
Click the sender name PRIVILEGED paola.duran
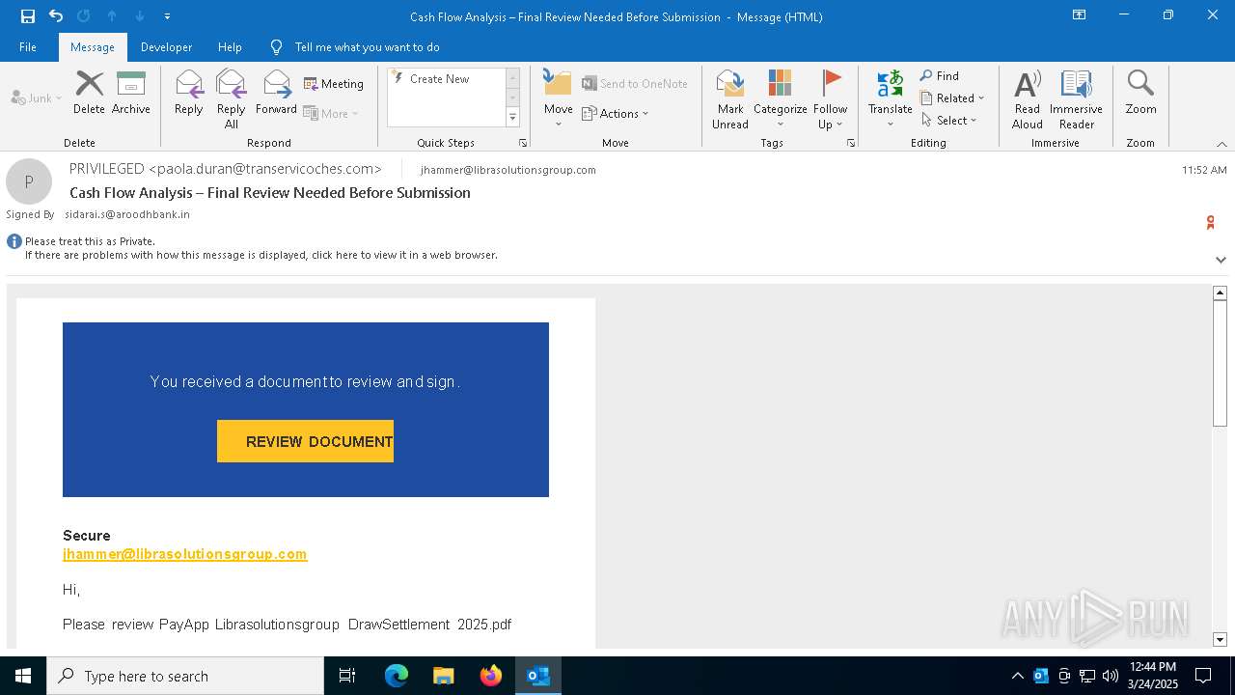(226, 169)
